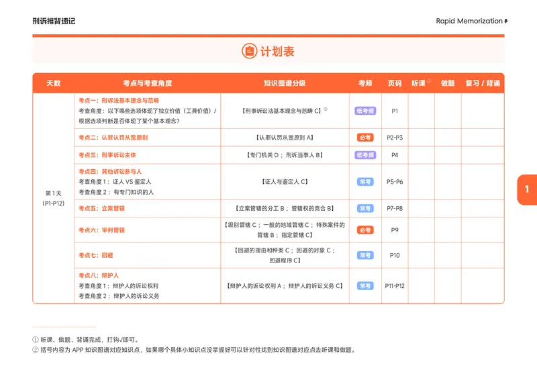This screenshot has height=380, width=537.
Task: Click the heading 考点八：辩护人
Action: tap(99, 275)
